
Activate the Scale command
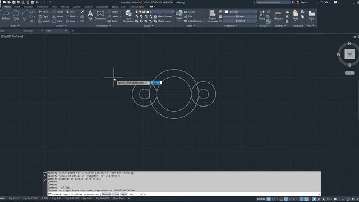click(x=57, y=21)
